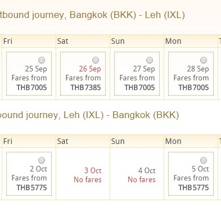Viewport: 221px width, 212px height.
Task: Click THB7005 fare under 28 Sep
Action: [x=193, y=88]
